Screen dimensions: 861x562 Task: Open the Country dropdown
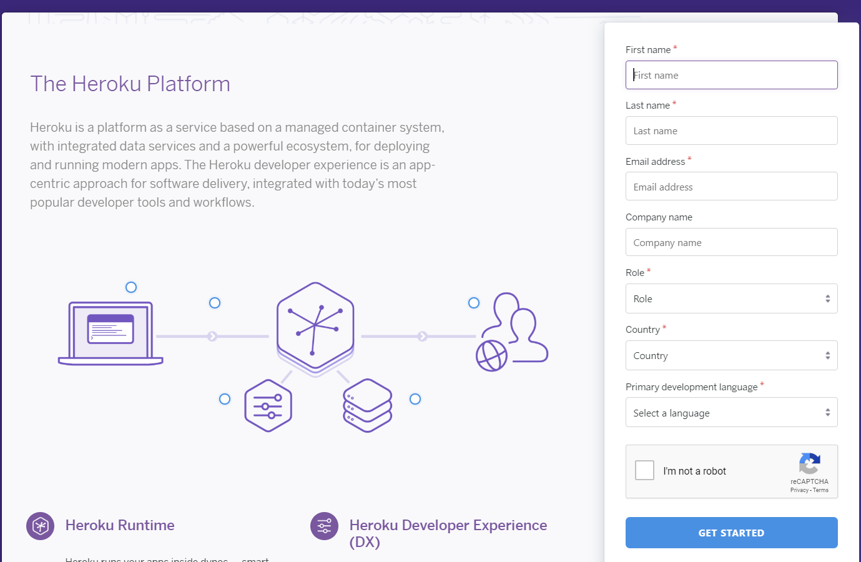coord(732,355)
